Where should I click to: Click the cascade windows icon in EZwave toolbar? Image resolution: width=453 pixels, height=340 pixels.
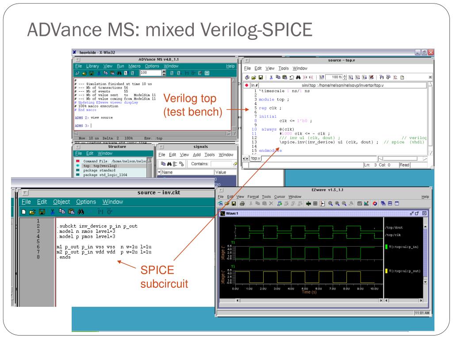pos(383,204)
